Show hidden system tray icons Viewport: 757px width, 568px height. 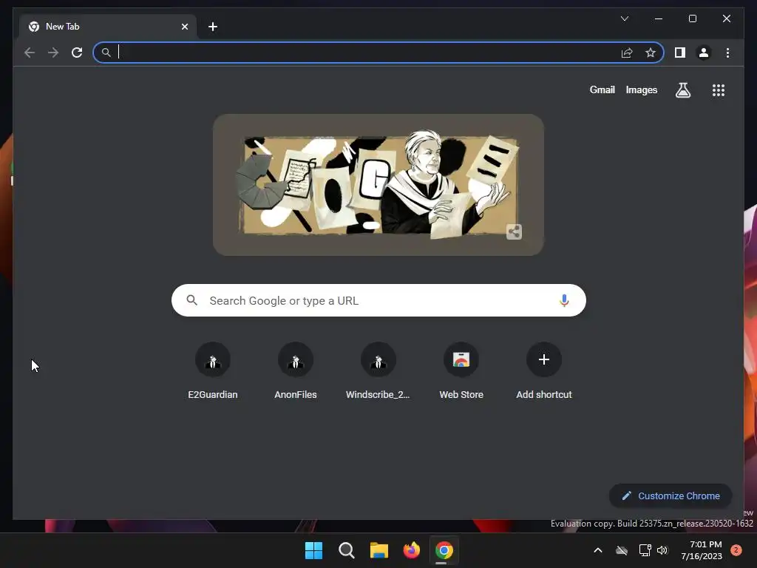(x=597, y=550)
